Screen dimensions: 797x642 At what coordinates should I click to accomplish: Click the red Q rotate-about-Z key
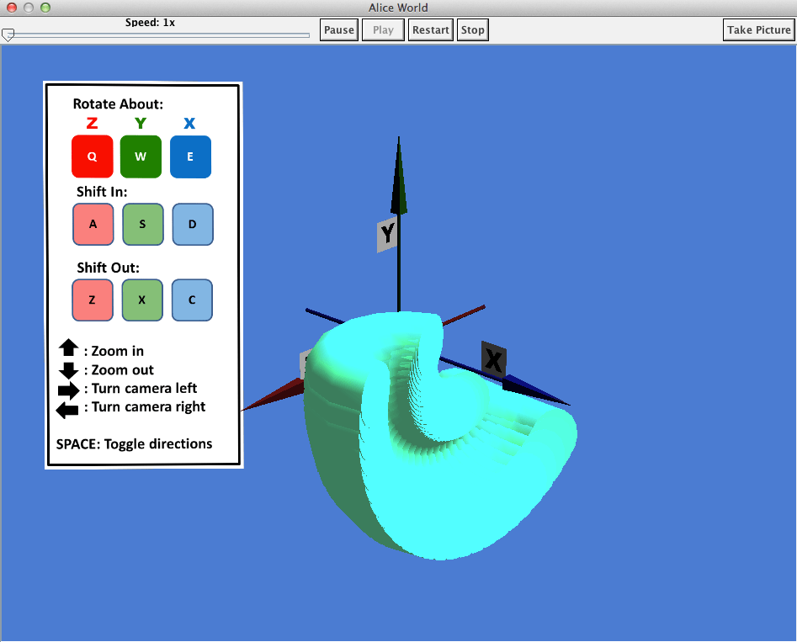click(x=92, y=156)
